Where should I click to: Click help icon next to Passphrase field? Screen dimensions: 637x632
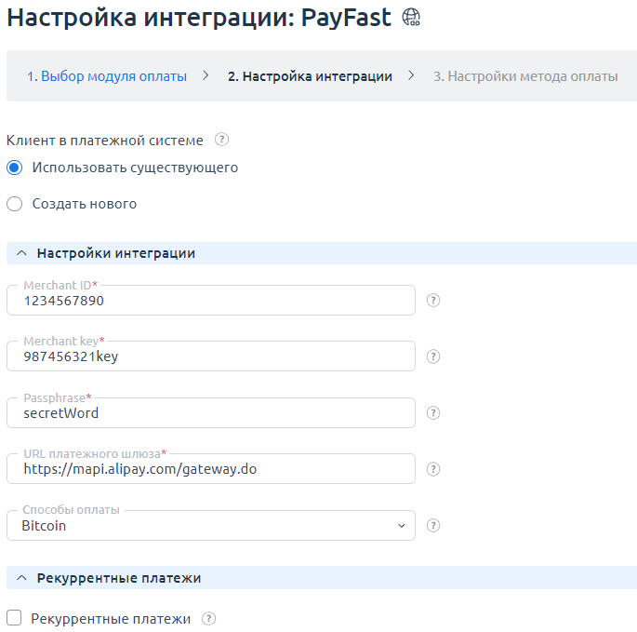432,413
